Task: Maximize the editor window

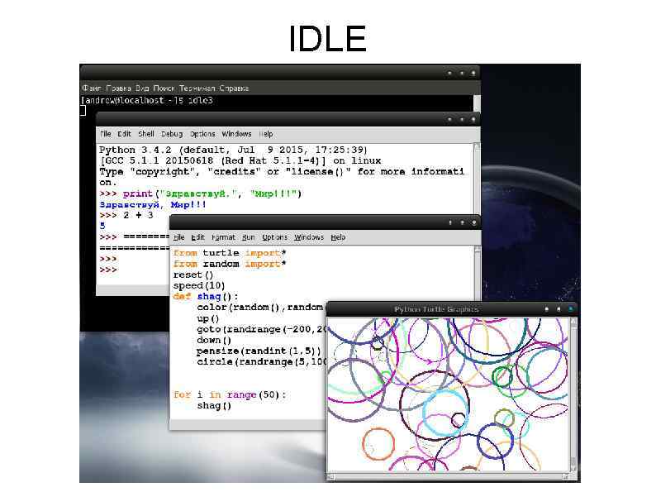Action: coord(463,222)
